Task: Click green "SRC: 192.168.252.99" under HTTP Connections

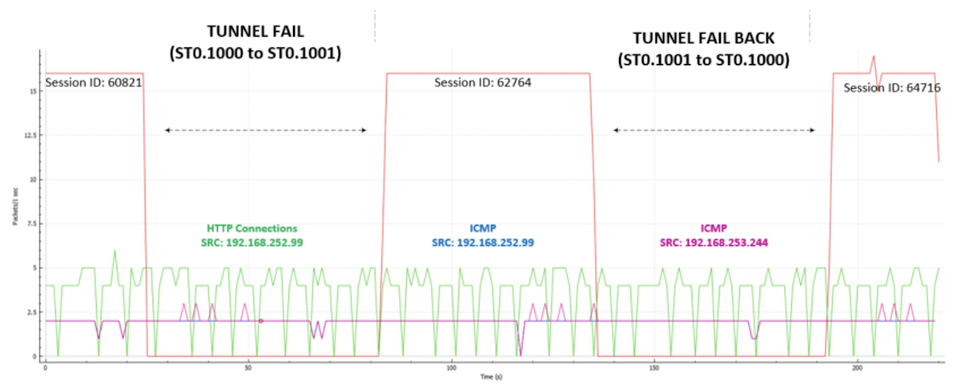Action: tap(253, 242)
